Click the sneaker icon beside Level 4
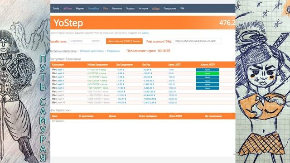Screen dimensions: 290x163 (x=54, y=81)
